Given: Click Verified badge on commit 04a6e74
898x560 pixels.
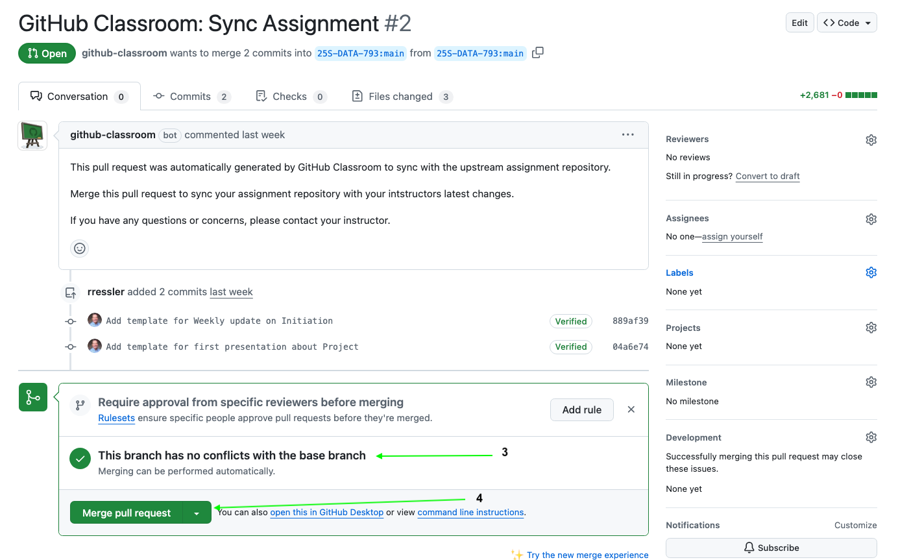Looking at the screenshot, I should pos(571,347).
